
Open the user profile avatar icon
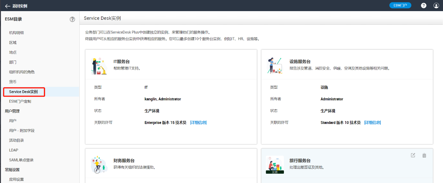click(436, 6)
